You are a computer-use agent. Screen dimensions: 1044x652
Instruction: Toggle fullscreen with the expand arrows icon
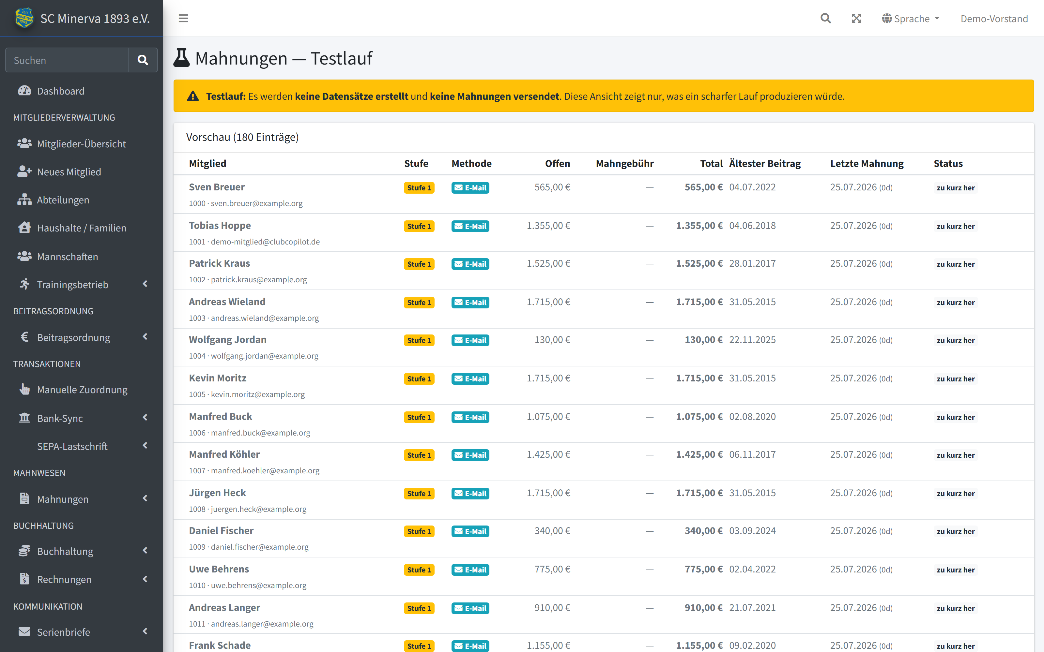856,18
